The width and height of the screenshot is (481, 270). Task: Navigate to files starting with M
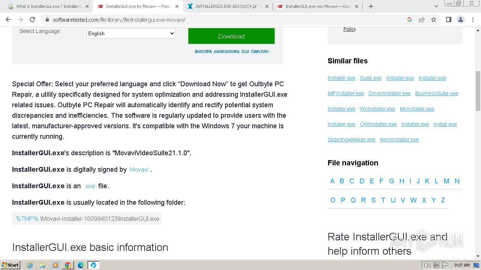[x=446, y=181]
